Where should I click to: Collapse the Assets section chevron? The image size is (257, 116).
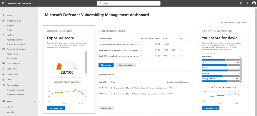pos(35,101)
